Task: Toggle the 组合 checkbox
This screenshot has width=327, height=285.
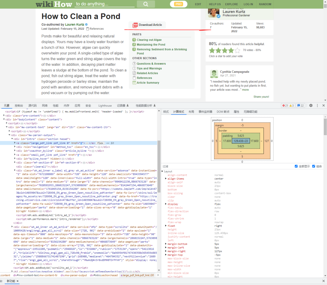Action: (314, 166)
